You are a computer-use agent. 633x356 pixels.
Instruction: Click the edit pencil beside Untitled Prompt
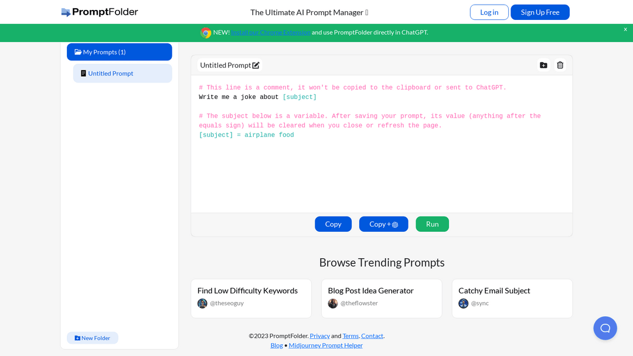pos(256,66)
